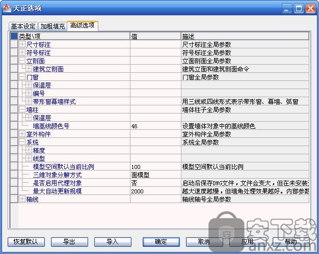
Task: Open help with 帮助 button
Action: point(291,242)
